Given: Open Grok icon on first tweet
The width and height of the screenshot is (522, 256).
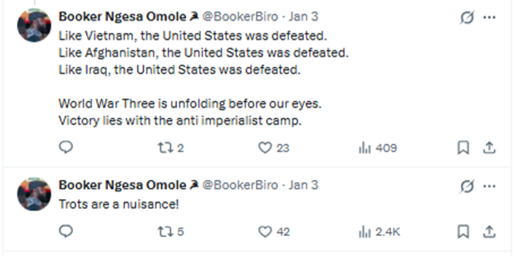Looking at the screenshot, I should [467, 18].
